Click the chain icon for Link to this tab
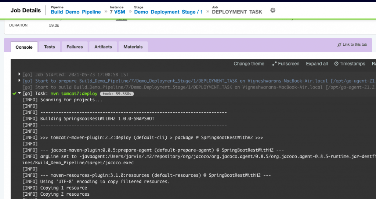The width and height of the screenshot is (376, 199). (x=339, y=45)
